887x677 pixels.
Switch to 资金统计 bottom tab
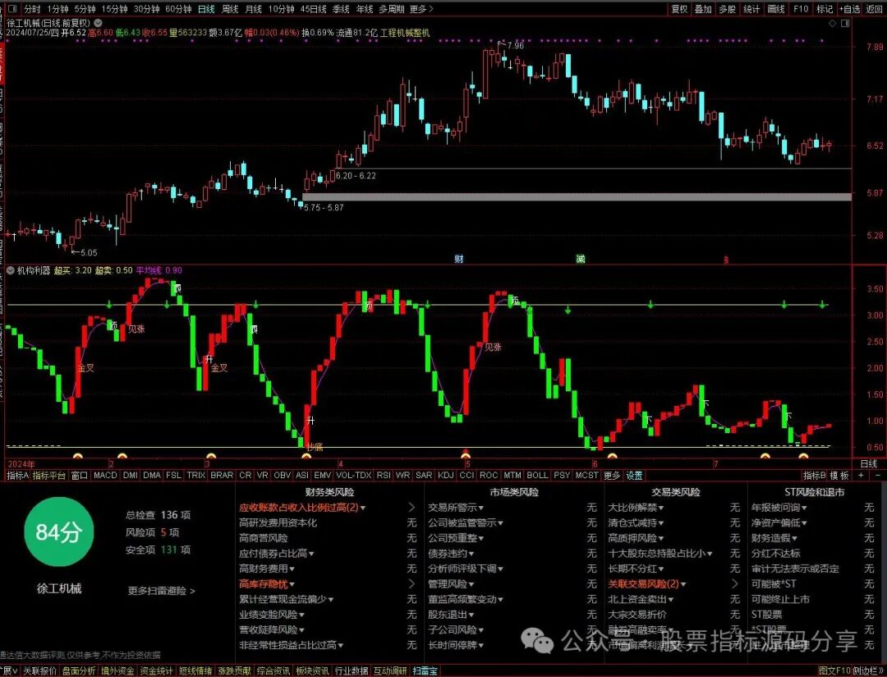coord(156,671)
